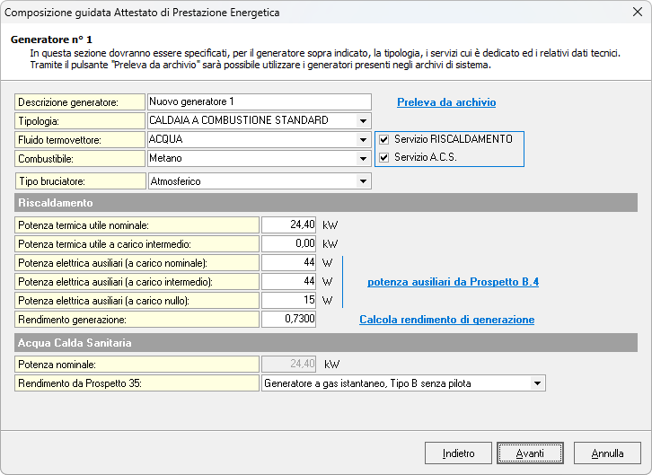Select the Rendimento generazione input field

288,320
